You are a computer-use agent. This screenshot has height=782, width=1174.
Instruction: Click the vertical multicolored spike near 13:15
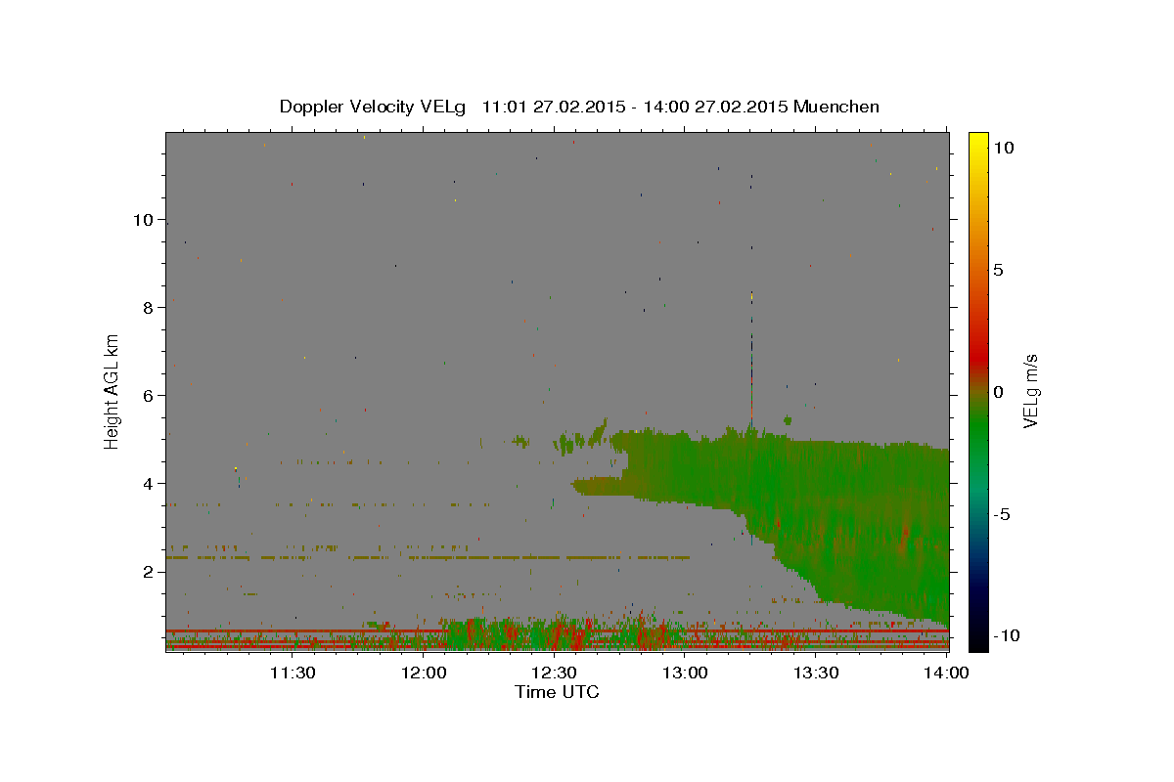point(751,357)
